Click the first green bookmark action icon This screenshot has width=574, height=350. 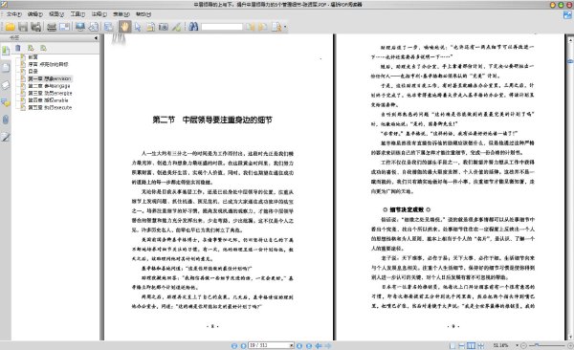point(31,48)
